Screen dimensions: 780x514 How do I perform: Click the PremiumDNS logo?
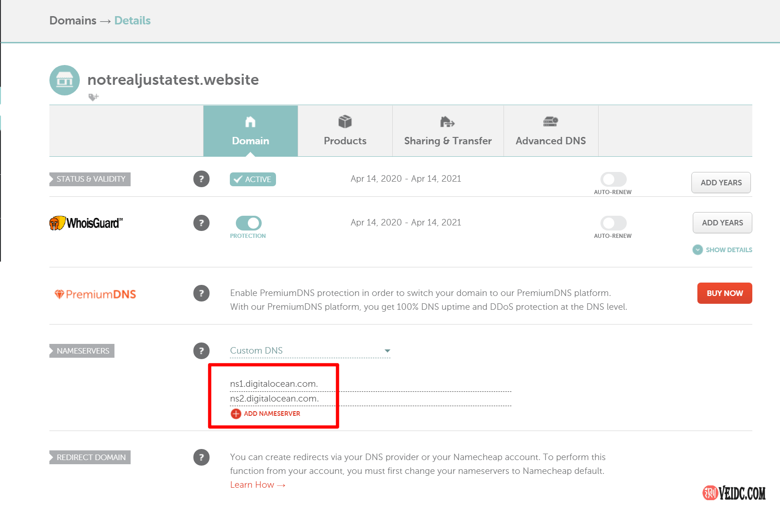95,294
